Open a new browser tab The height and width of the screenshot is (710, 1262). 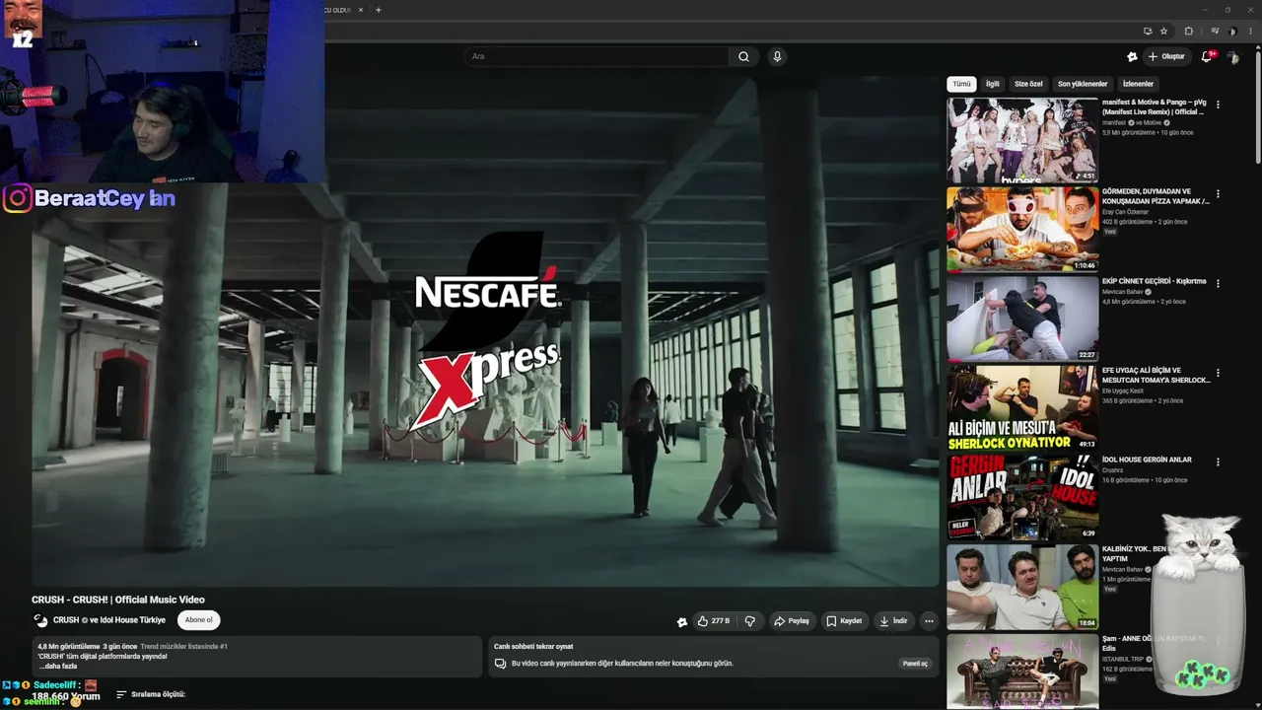pyautogui.click(x=379, y=10)
